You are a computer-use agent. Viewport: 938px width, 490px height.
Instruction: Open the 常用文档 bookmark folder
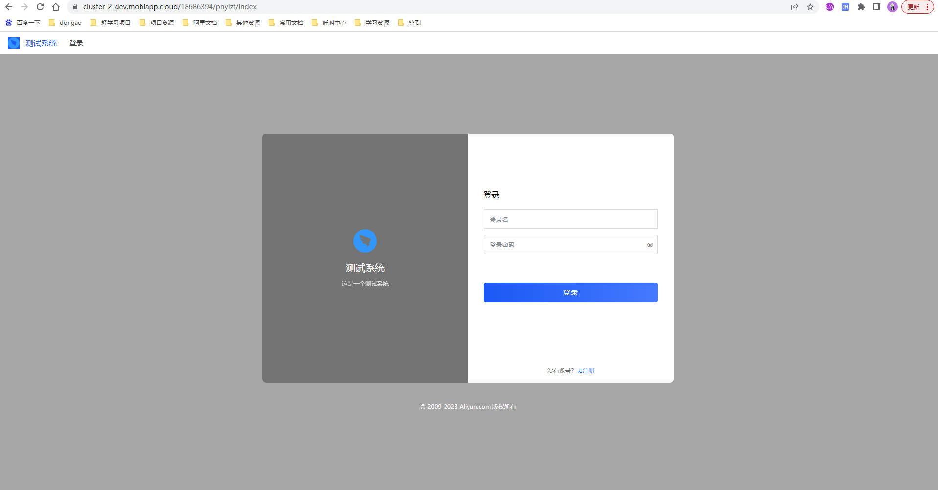(286, 22)
